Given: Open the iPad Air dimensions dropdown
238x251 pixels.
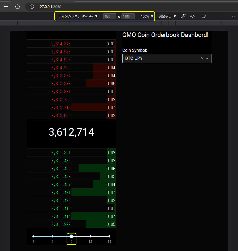Looking at the screenshot, I should pos(78,16).
